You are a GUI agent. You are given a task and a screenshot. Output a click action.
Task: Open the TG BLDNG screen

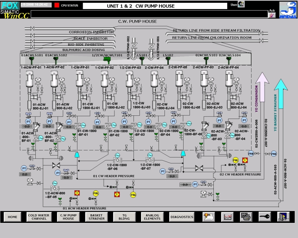pos(124,217)
